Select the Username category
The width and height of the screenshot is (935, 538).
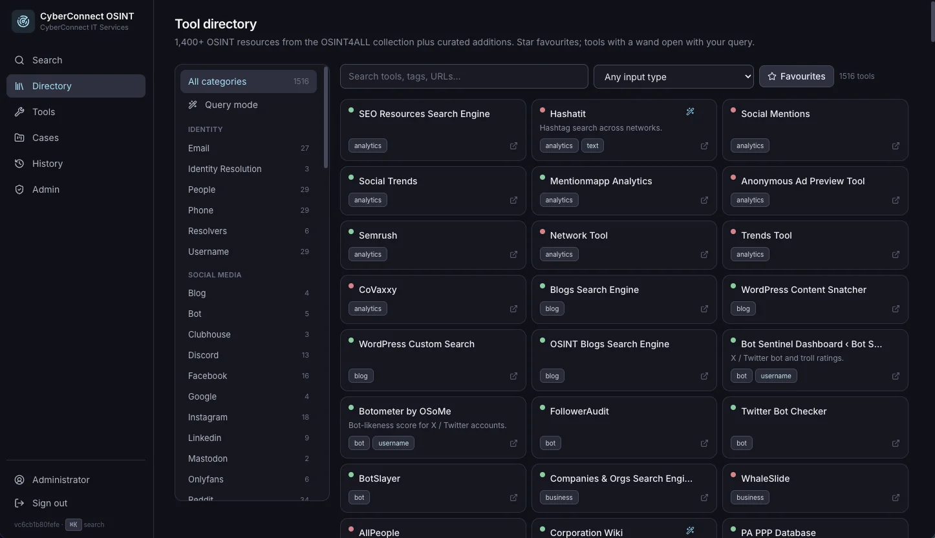pyautogui.click(x=248, y=252)
